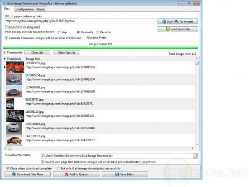The height and width of the screenshot is (187, 249).
Task: Click the horizontal scroll left arrow
Action: click(x=5, y=148)
